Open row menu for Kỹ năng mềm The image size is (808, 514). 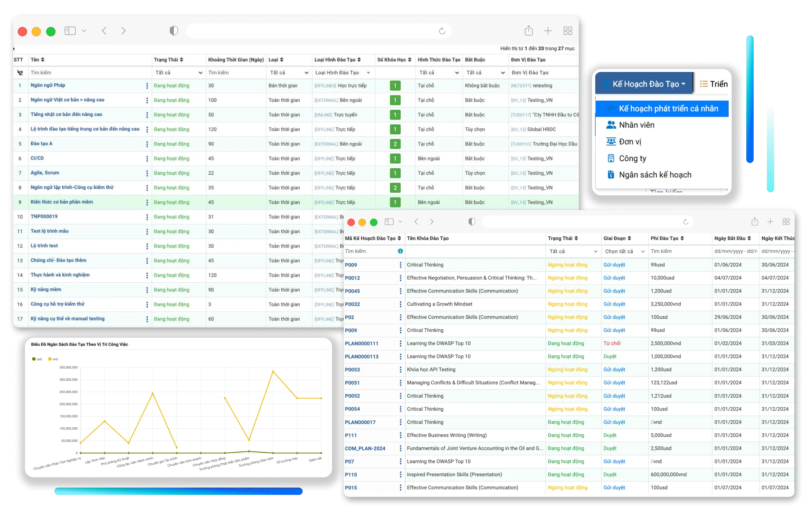(147, 290)
